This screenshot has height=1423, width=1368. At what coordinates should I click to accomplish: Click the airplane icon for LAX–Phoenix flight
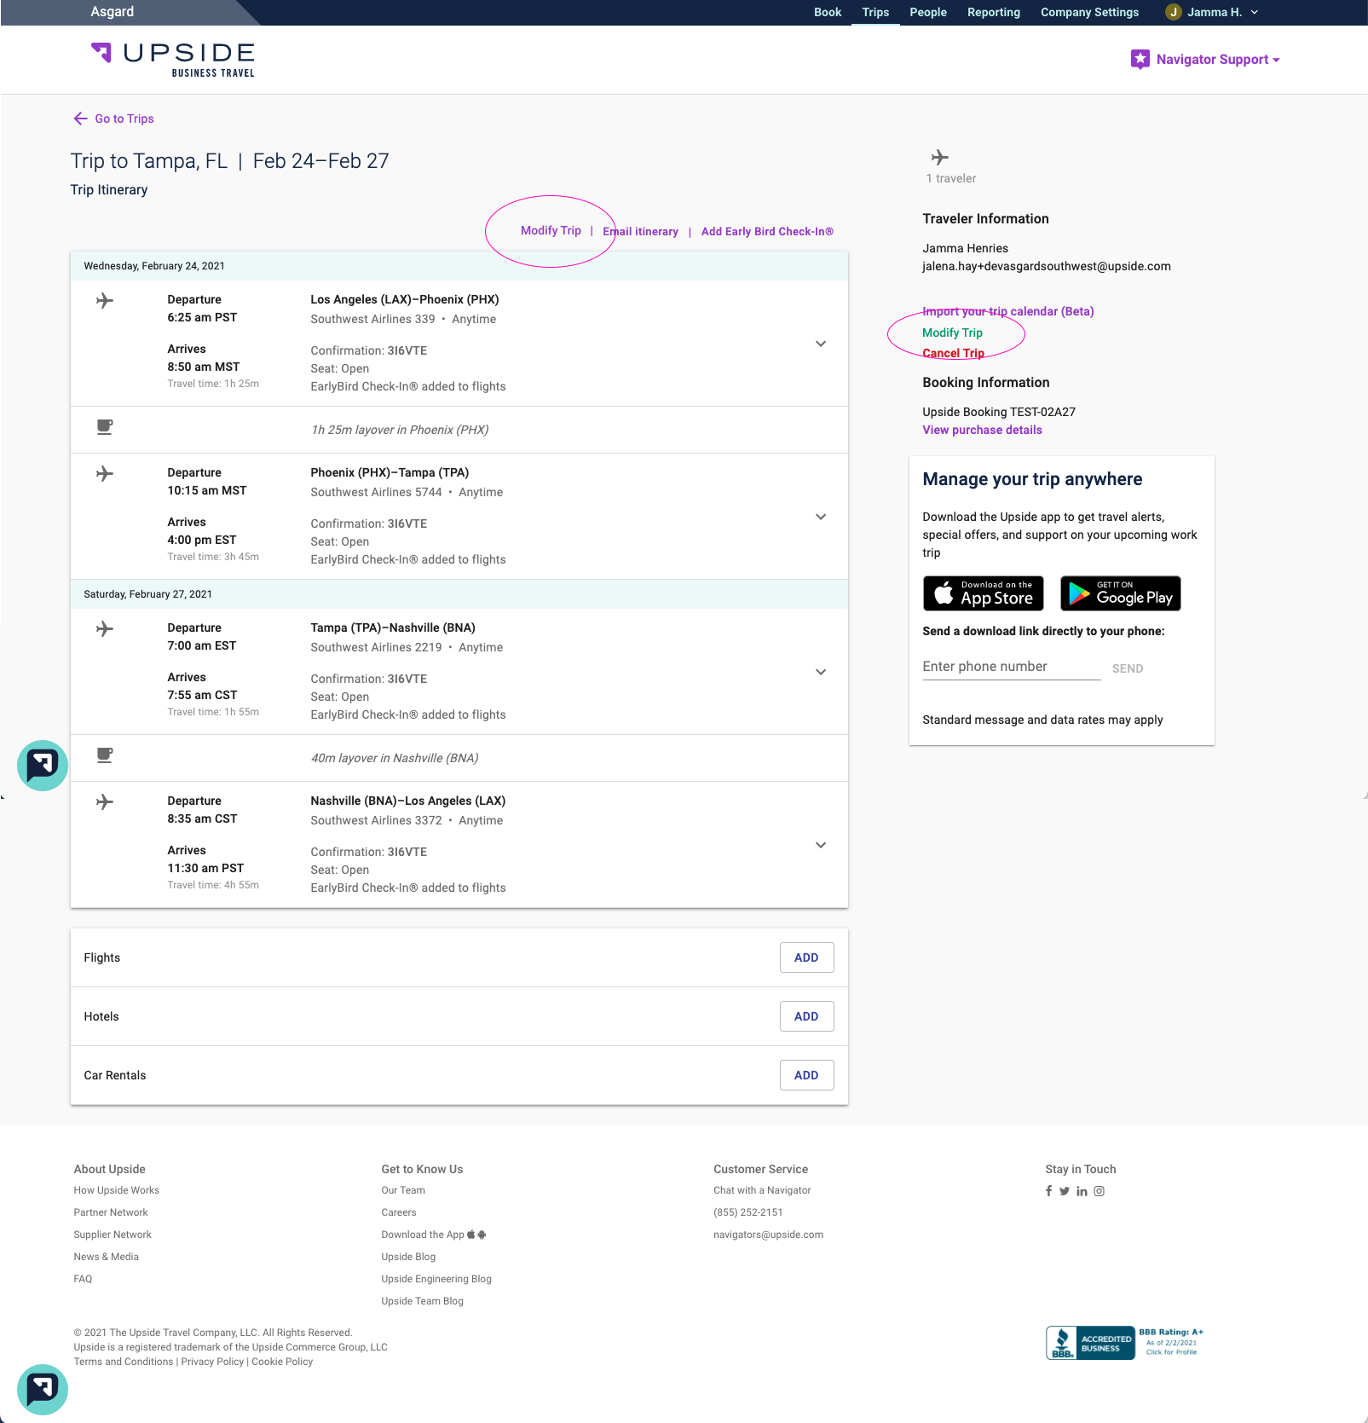(x=105, y=300)
